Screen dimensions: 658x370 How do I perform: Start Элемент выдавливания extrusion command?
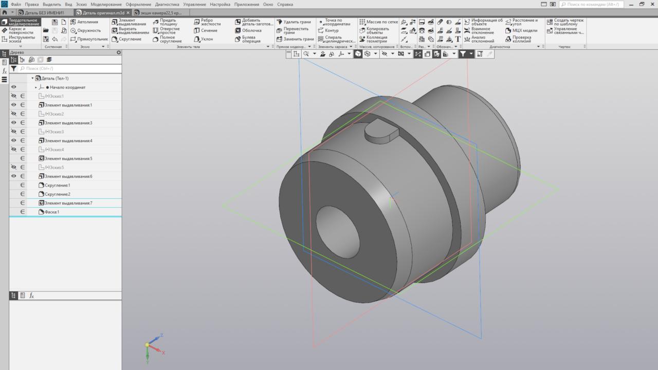coord(130,22)
